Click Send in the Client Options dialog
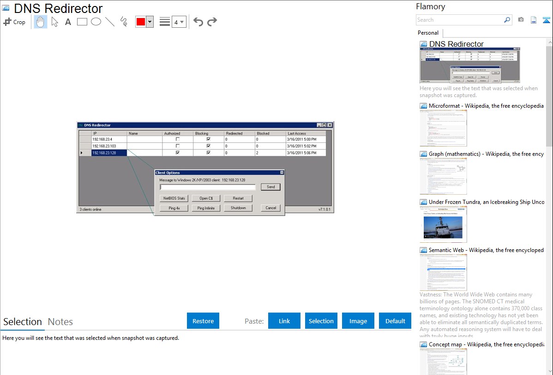The width and height of the screenshot is (553, 375). point(270,187)
